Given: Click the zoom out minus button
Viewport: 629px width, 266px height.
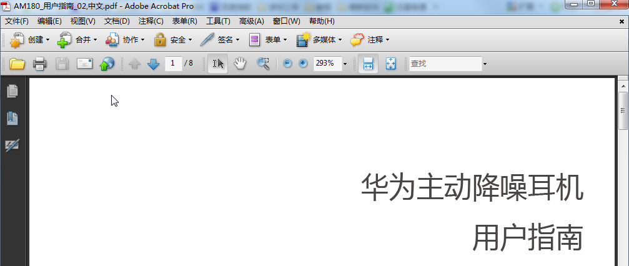Looking at the screenshot, I should click(x=287, y=63).
